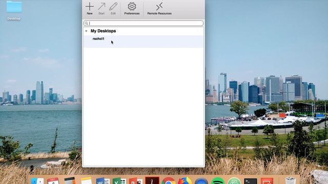Launch Firefox from the dock

pos(184,180)
